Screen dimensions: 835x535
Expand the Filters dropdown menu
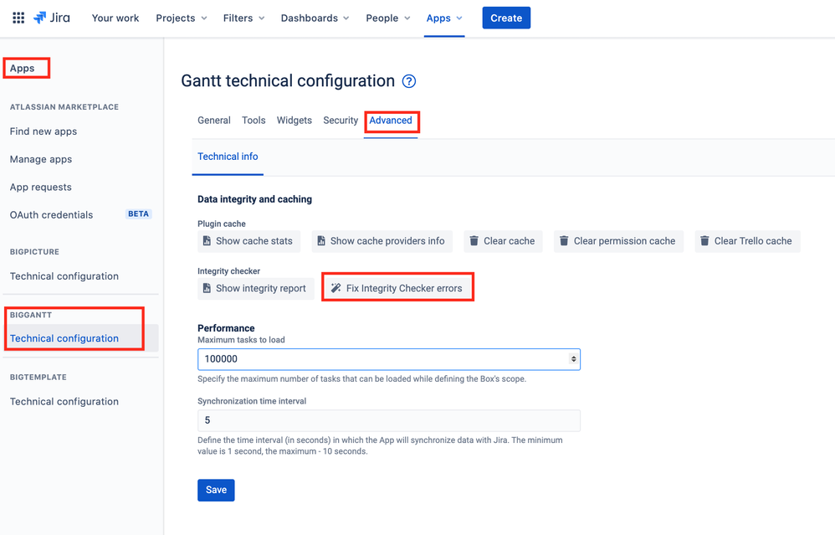tap(243, 18)
